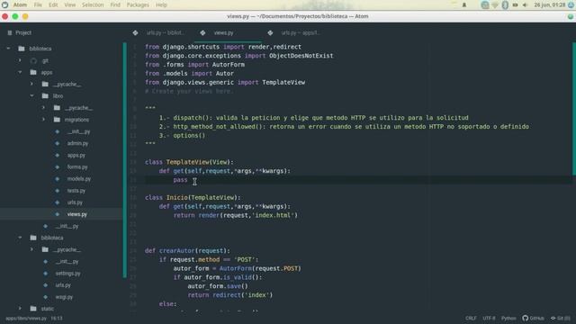Click the CRLF line ending selector
This screenshot has height=324, width=576.
pyautogui.click(x=471, y=318)
